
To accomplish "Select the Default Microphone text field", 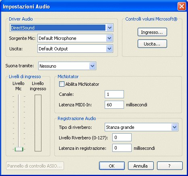I will pyautogui.click(x=72, y=38).
